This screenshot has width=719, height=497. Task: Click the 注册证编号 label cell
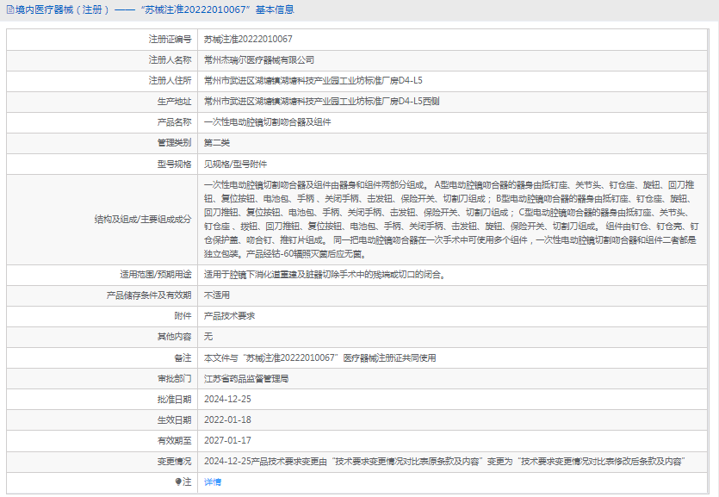(x=170, y=40)
